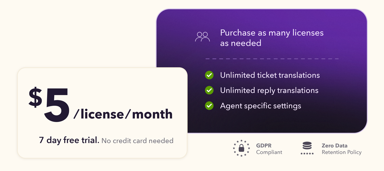The width and height of the screenshot is (384, 171).
Task: Click the "7 day free trial." text
Action: pos(69,140)
